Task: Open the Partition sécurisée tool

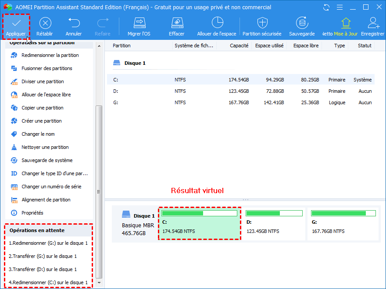Action: pyautogui.click(x=262, y=27)
